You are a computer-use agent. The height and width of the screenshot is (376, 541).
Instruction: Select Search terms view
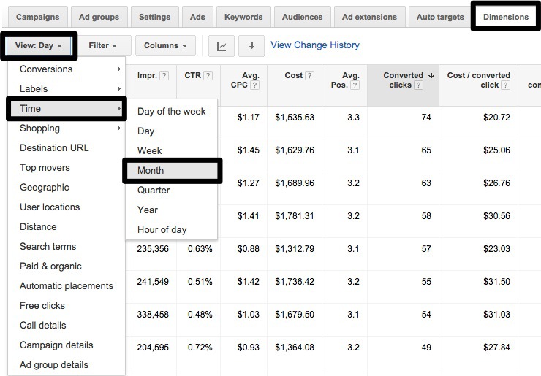67,247
